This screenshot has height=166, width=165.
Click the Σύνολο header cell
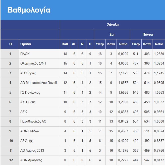click(113, 25)
